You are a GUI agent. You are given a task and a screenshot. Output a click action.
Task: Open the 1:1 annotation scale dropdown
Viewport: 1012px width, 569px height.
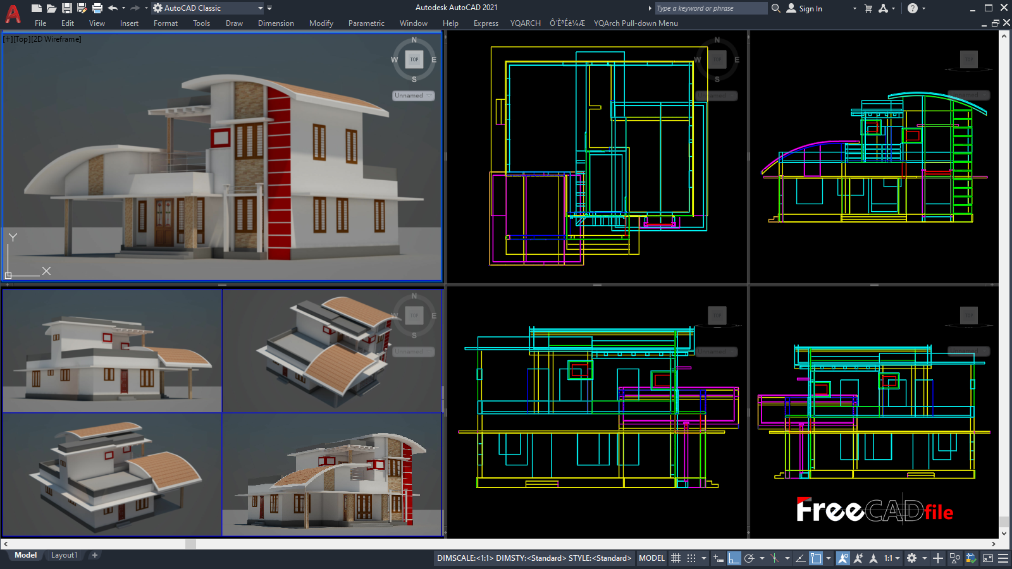click(x=892, y=558)
